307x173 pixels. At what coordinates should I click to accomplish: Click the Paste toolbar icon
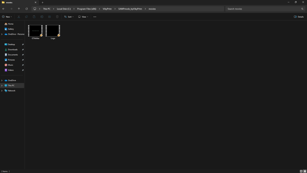point(34,17)
